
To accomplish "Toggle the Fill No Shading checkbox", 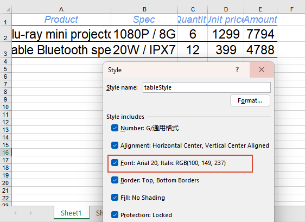I will click(x=115, y=198).
